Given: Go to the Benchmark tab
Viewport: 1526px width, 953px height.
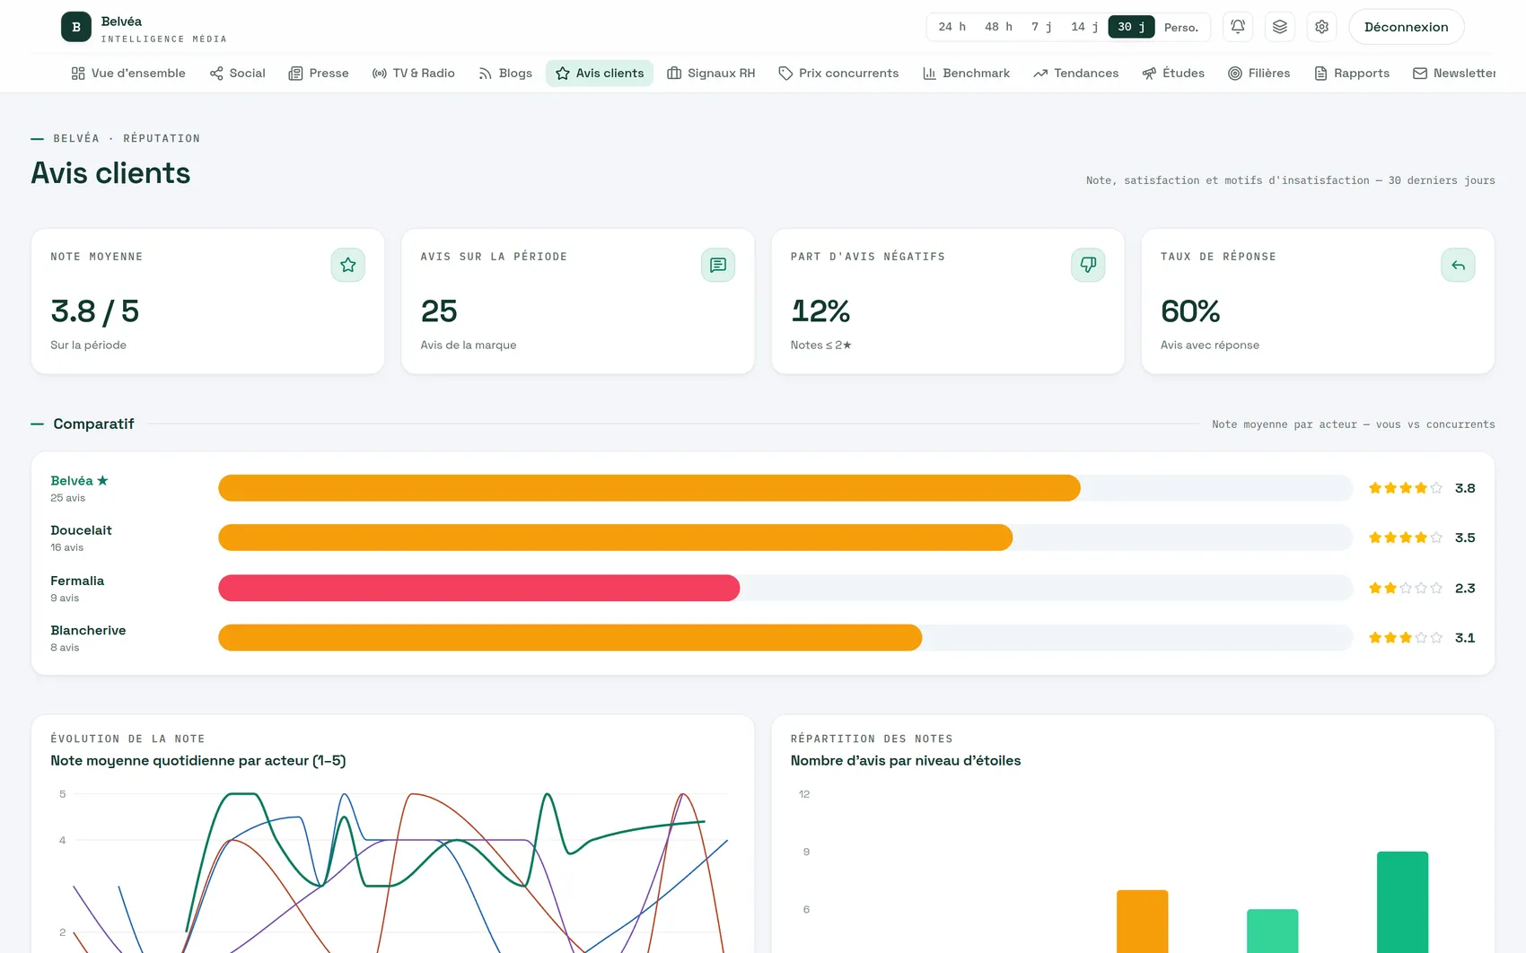Looking at the screenshot, I should coord(967,74).
